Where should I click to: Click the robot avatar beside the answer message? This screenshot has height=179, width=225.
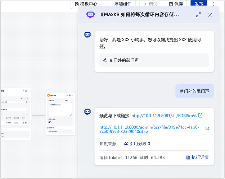click(87, 112)
